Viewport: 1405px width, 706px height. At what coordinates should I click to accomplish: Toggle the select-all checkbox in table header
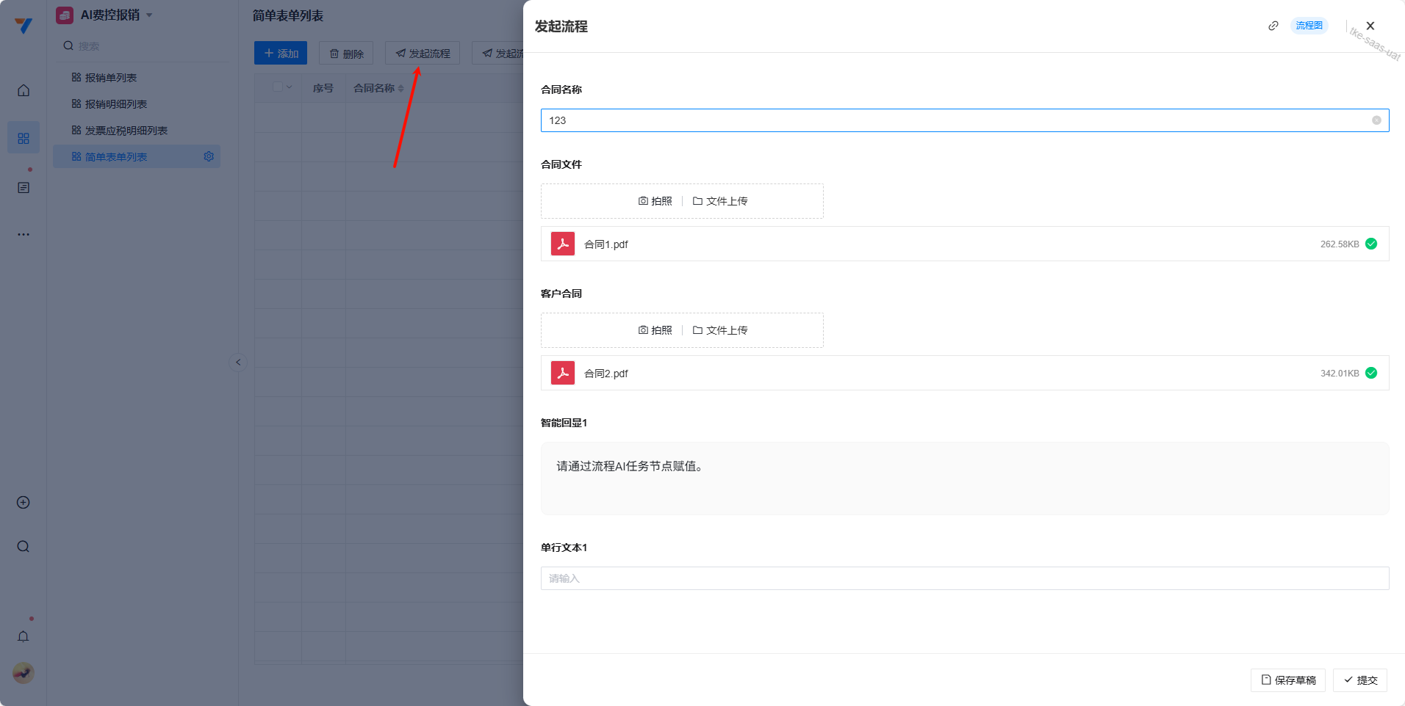tap(278, 87)
